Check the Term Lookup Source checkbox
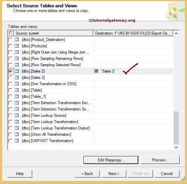The width and height of the screenshot is (187, 184). [10, 115]
